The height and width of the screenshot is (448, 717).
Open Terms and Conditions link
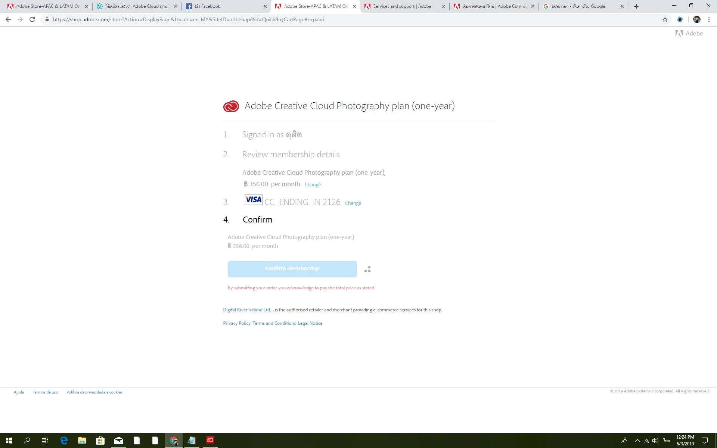pos(274,323)
